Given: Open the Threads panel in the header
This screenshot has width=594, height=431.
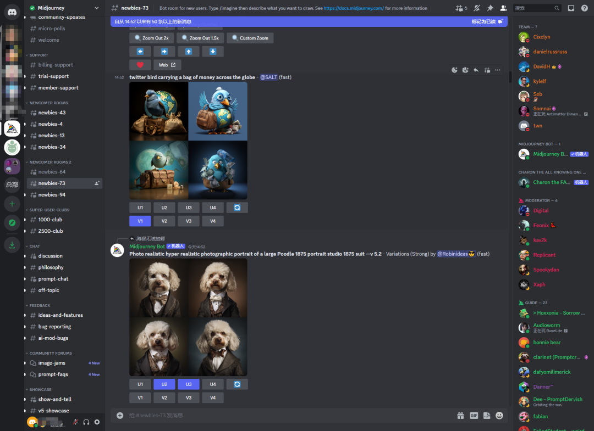Looking at the screenshot, I should point(461,8).
